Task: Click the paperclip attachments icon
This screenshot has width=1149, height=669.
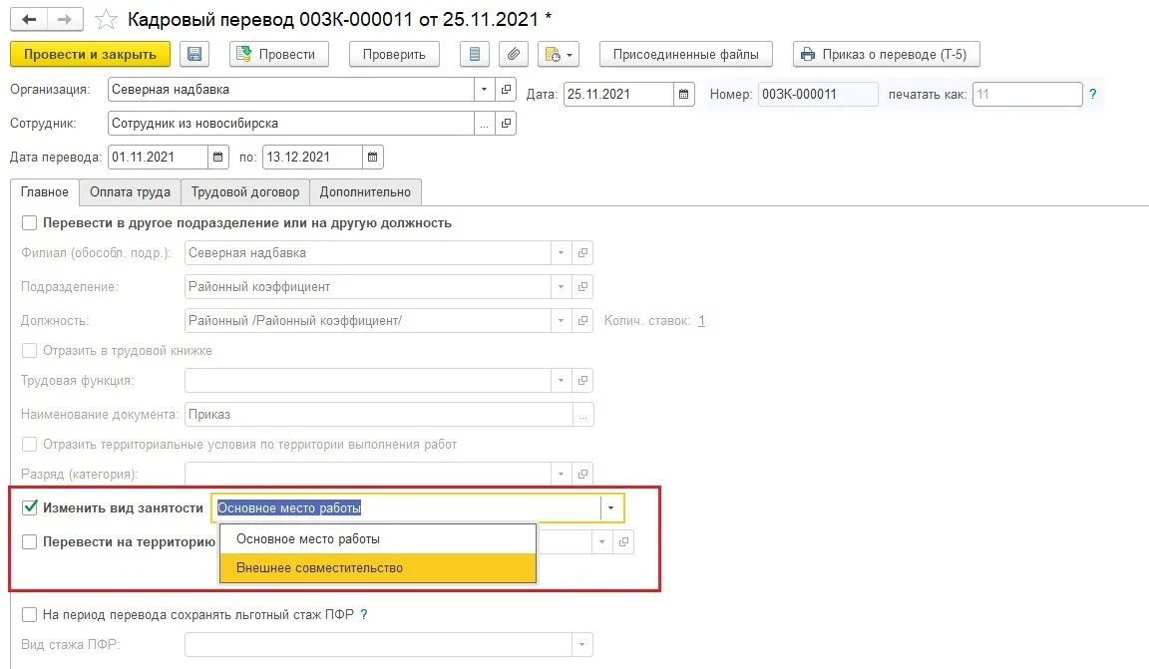Action: tap(514, 54)
